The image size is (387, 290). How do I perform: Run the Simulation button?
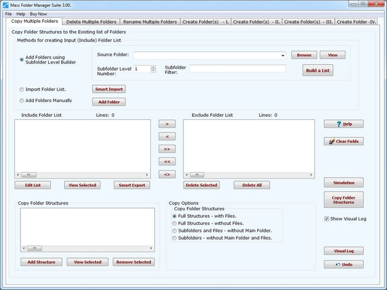click(343, 183)
